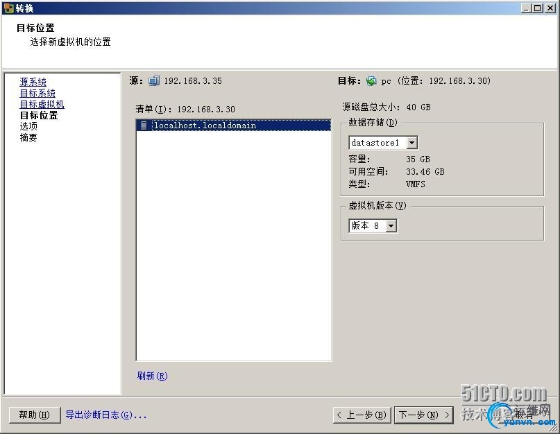Click the virtual machine icon before localhost.localdomain
Viewport: 560px width, 434px height.
click(x=144, y=125)
